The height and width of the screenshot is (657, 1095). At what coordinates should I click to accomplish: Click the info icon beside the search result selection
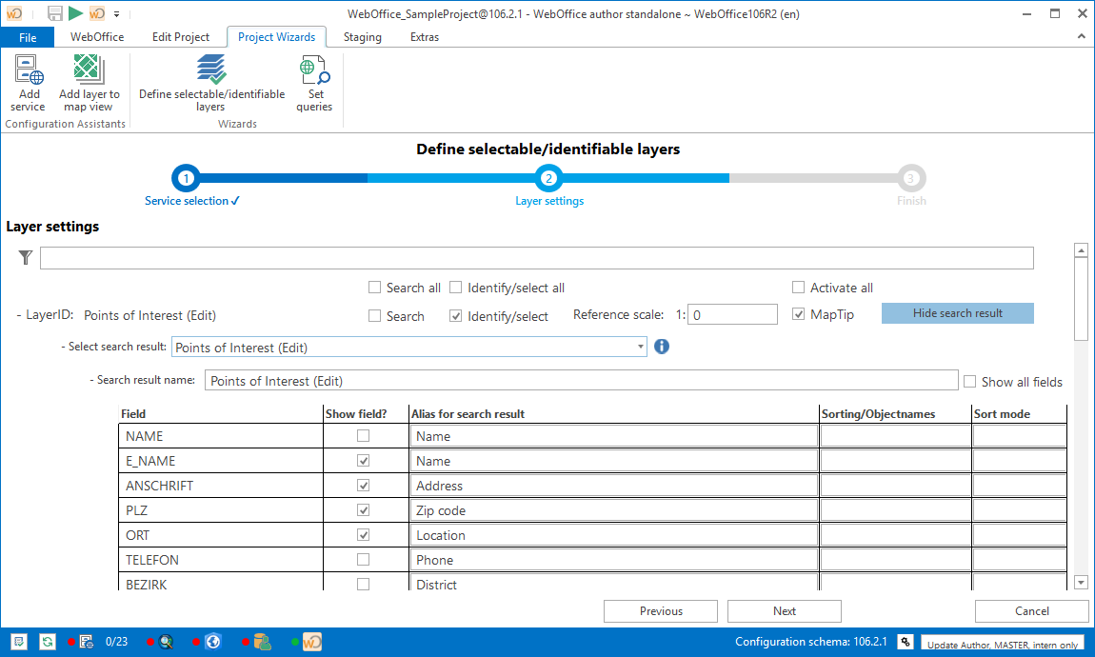(661, 346)
